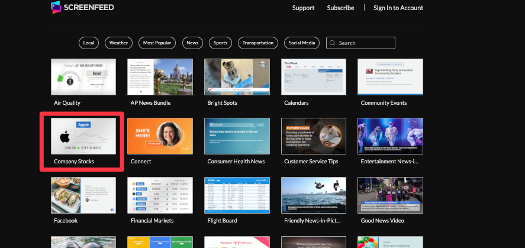Click the "Company Stocks" label
525x248 pixels.
click(x=74, y=162)
